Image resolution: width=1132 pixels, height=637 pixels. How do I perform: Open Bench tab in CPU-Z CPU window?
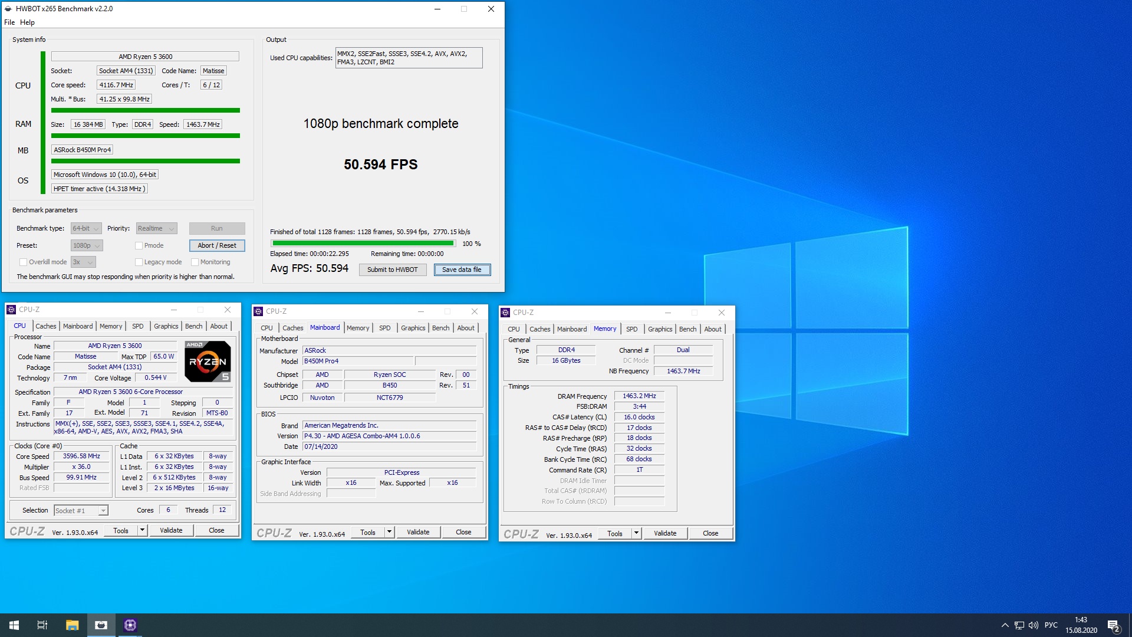tap(193, 326)
